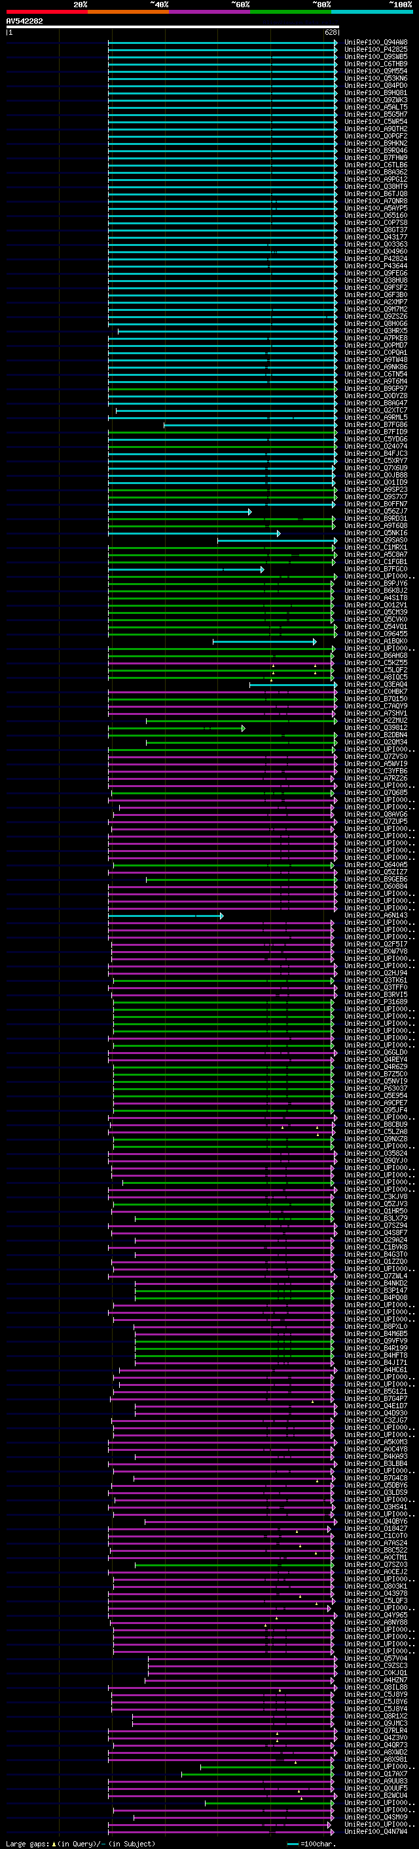This screenshot has width=419, height=1849.
Task: Open hit UniRef100_B8A362
Action: (x=376, y=173)
